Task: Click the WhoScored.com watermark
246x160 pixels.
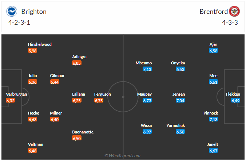Action: click(x=122, y=156)
